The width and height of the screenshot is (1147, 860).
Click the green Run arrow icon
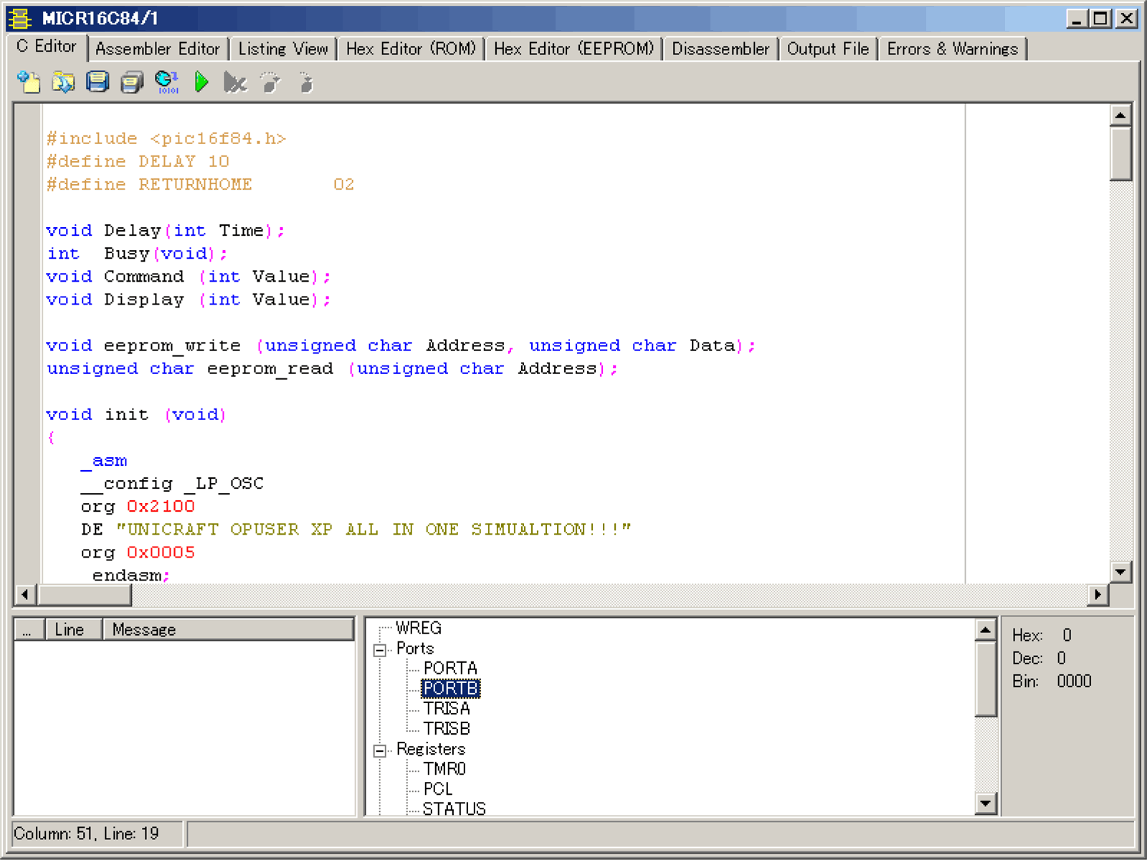click(201, 82)
